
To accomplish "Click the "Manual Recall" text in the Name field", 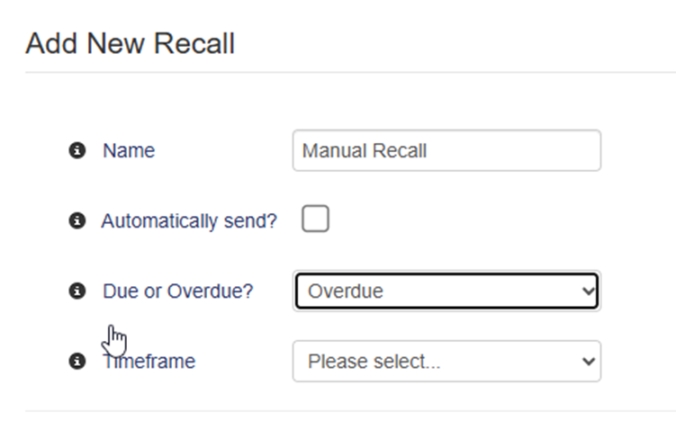I will pyautogui.click(x=365, y=150).
